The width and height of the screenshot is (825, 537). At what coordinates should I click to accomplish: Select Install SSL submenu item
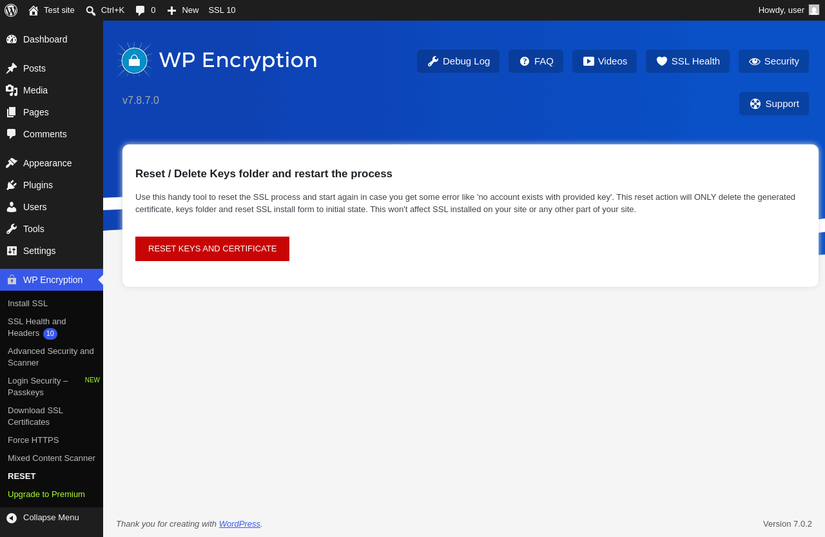point(28,304)
